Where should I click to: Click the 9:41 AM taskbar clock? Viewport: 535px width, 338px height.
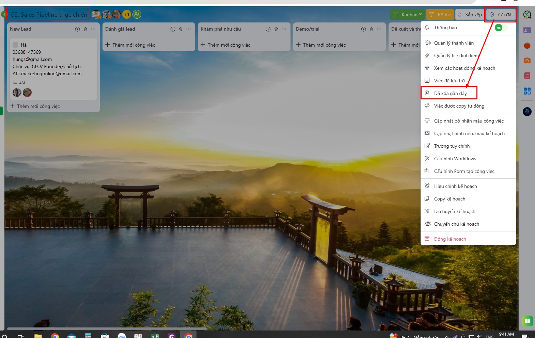point(506,335)
